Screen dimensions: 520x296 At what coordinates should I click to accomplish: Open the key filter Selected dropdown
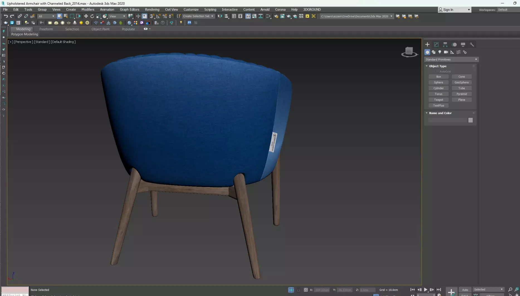489,289
